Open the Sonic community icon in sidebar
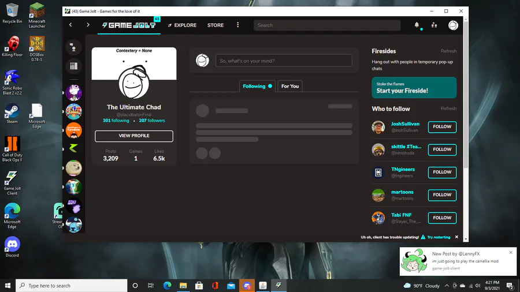This screenshot has height=292, width=520. tap(73, 111)
